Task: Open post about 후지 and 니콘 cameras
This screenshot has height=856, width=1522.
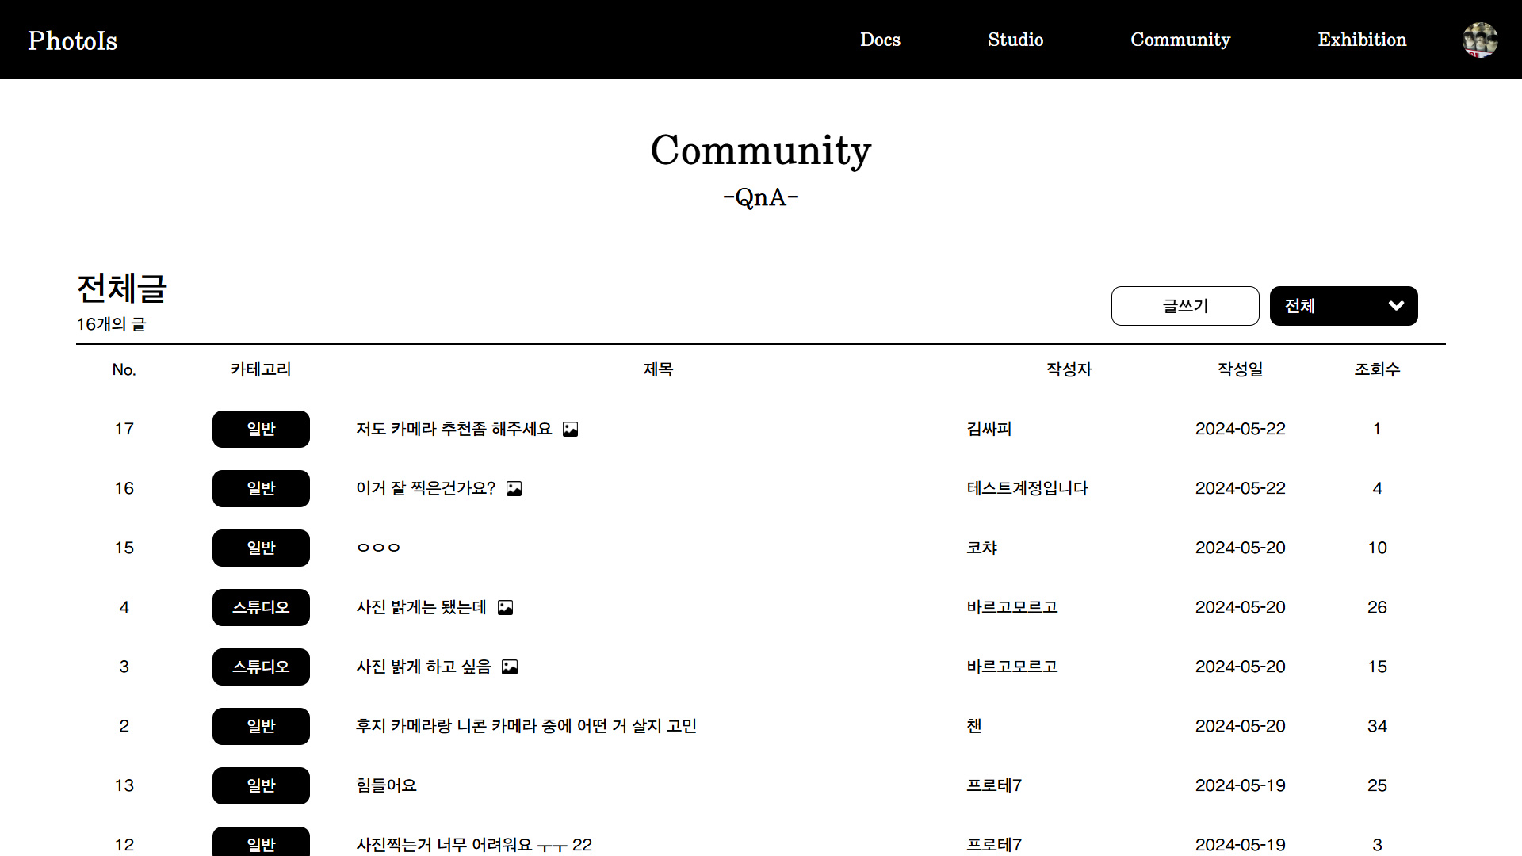Action: coord(526,726)
